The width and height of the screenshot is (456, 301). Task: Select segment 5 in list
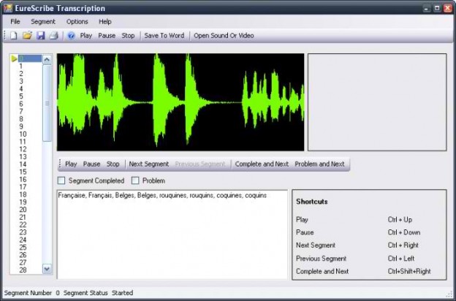point(21,96)
